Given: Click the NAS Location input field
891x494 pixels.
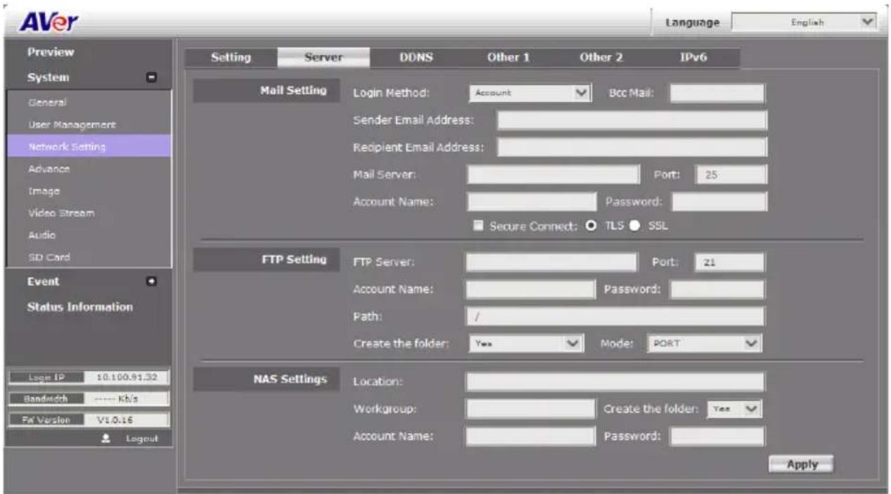Looking at the screenshot, I should [615, 382].
